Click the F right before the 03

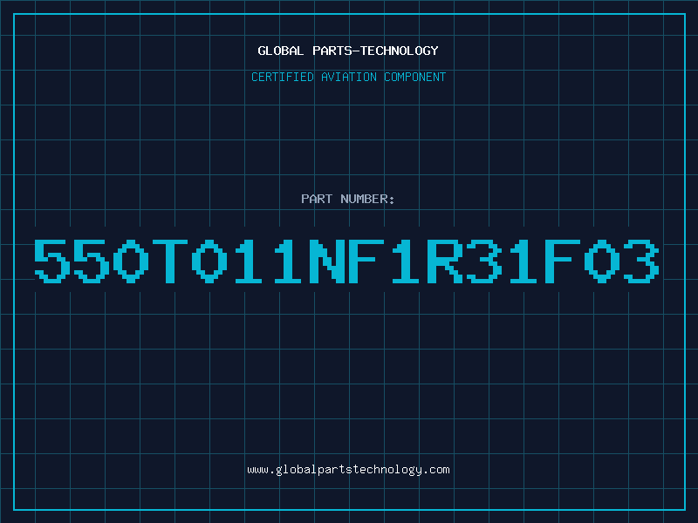[x=563, y=261]
